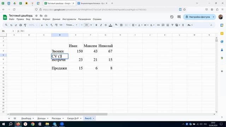Undo the last action
This screenshot has height=127, width=226.
click(11, 25)
